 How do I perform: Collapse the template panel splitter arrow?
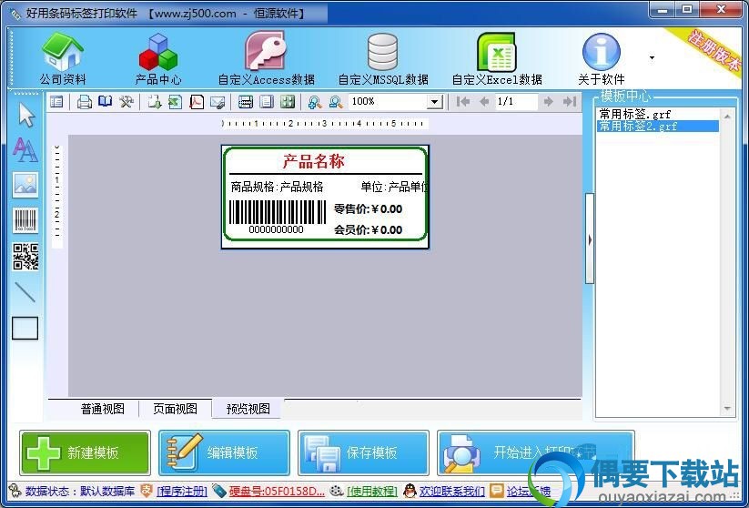(590, 239)
